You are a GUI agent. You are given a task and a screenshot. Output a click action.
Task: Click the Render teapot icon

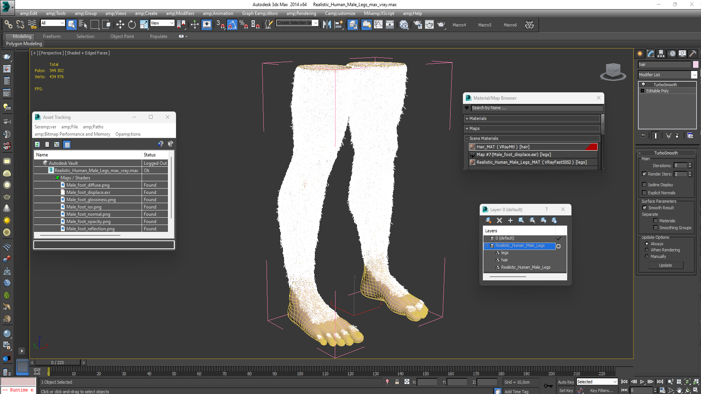[x=441, y=25]
